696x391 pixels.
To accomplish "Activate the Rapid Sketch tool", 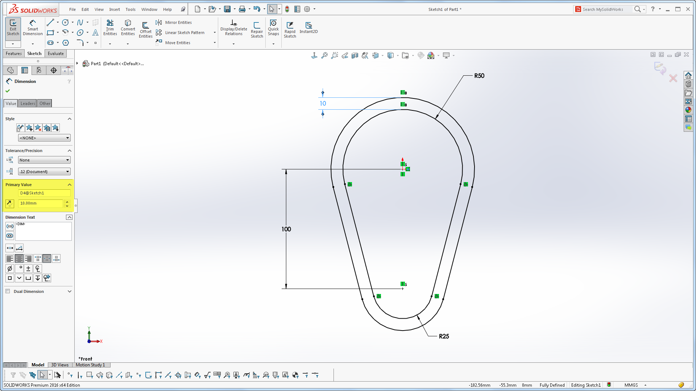I will 290,29.
